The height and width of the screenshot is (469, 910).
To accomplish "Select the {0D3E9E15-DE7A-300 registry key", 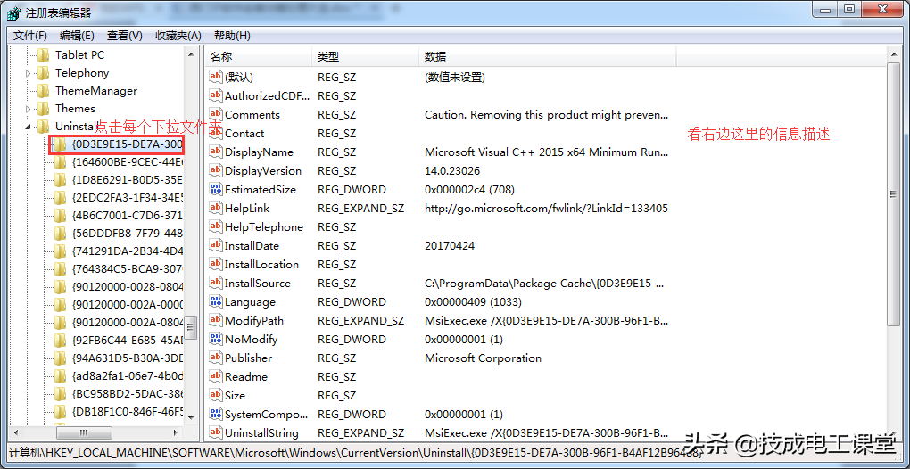I will click(127, 144).
